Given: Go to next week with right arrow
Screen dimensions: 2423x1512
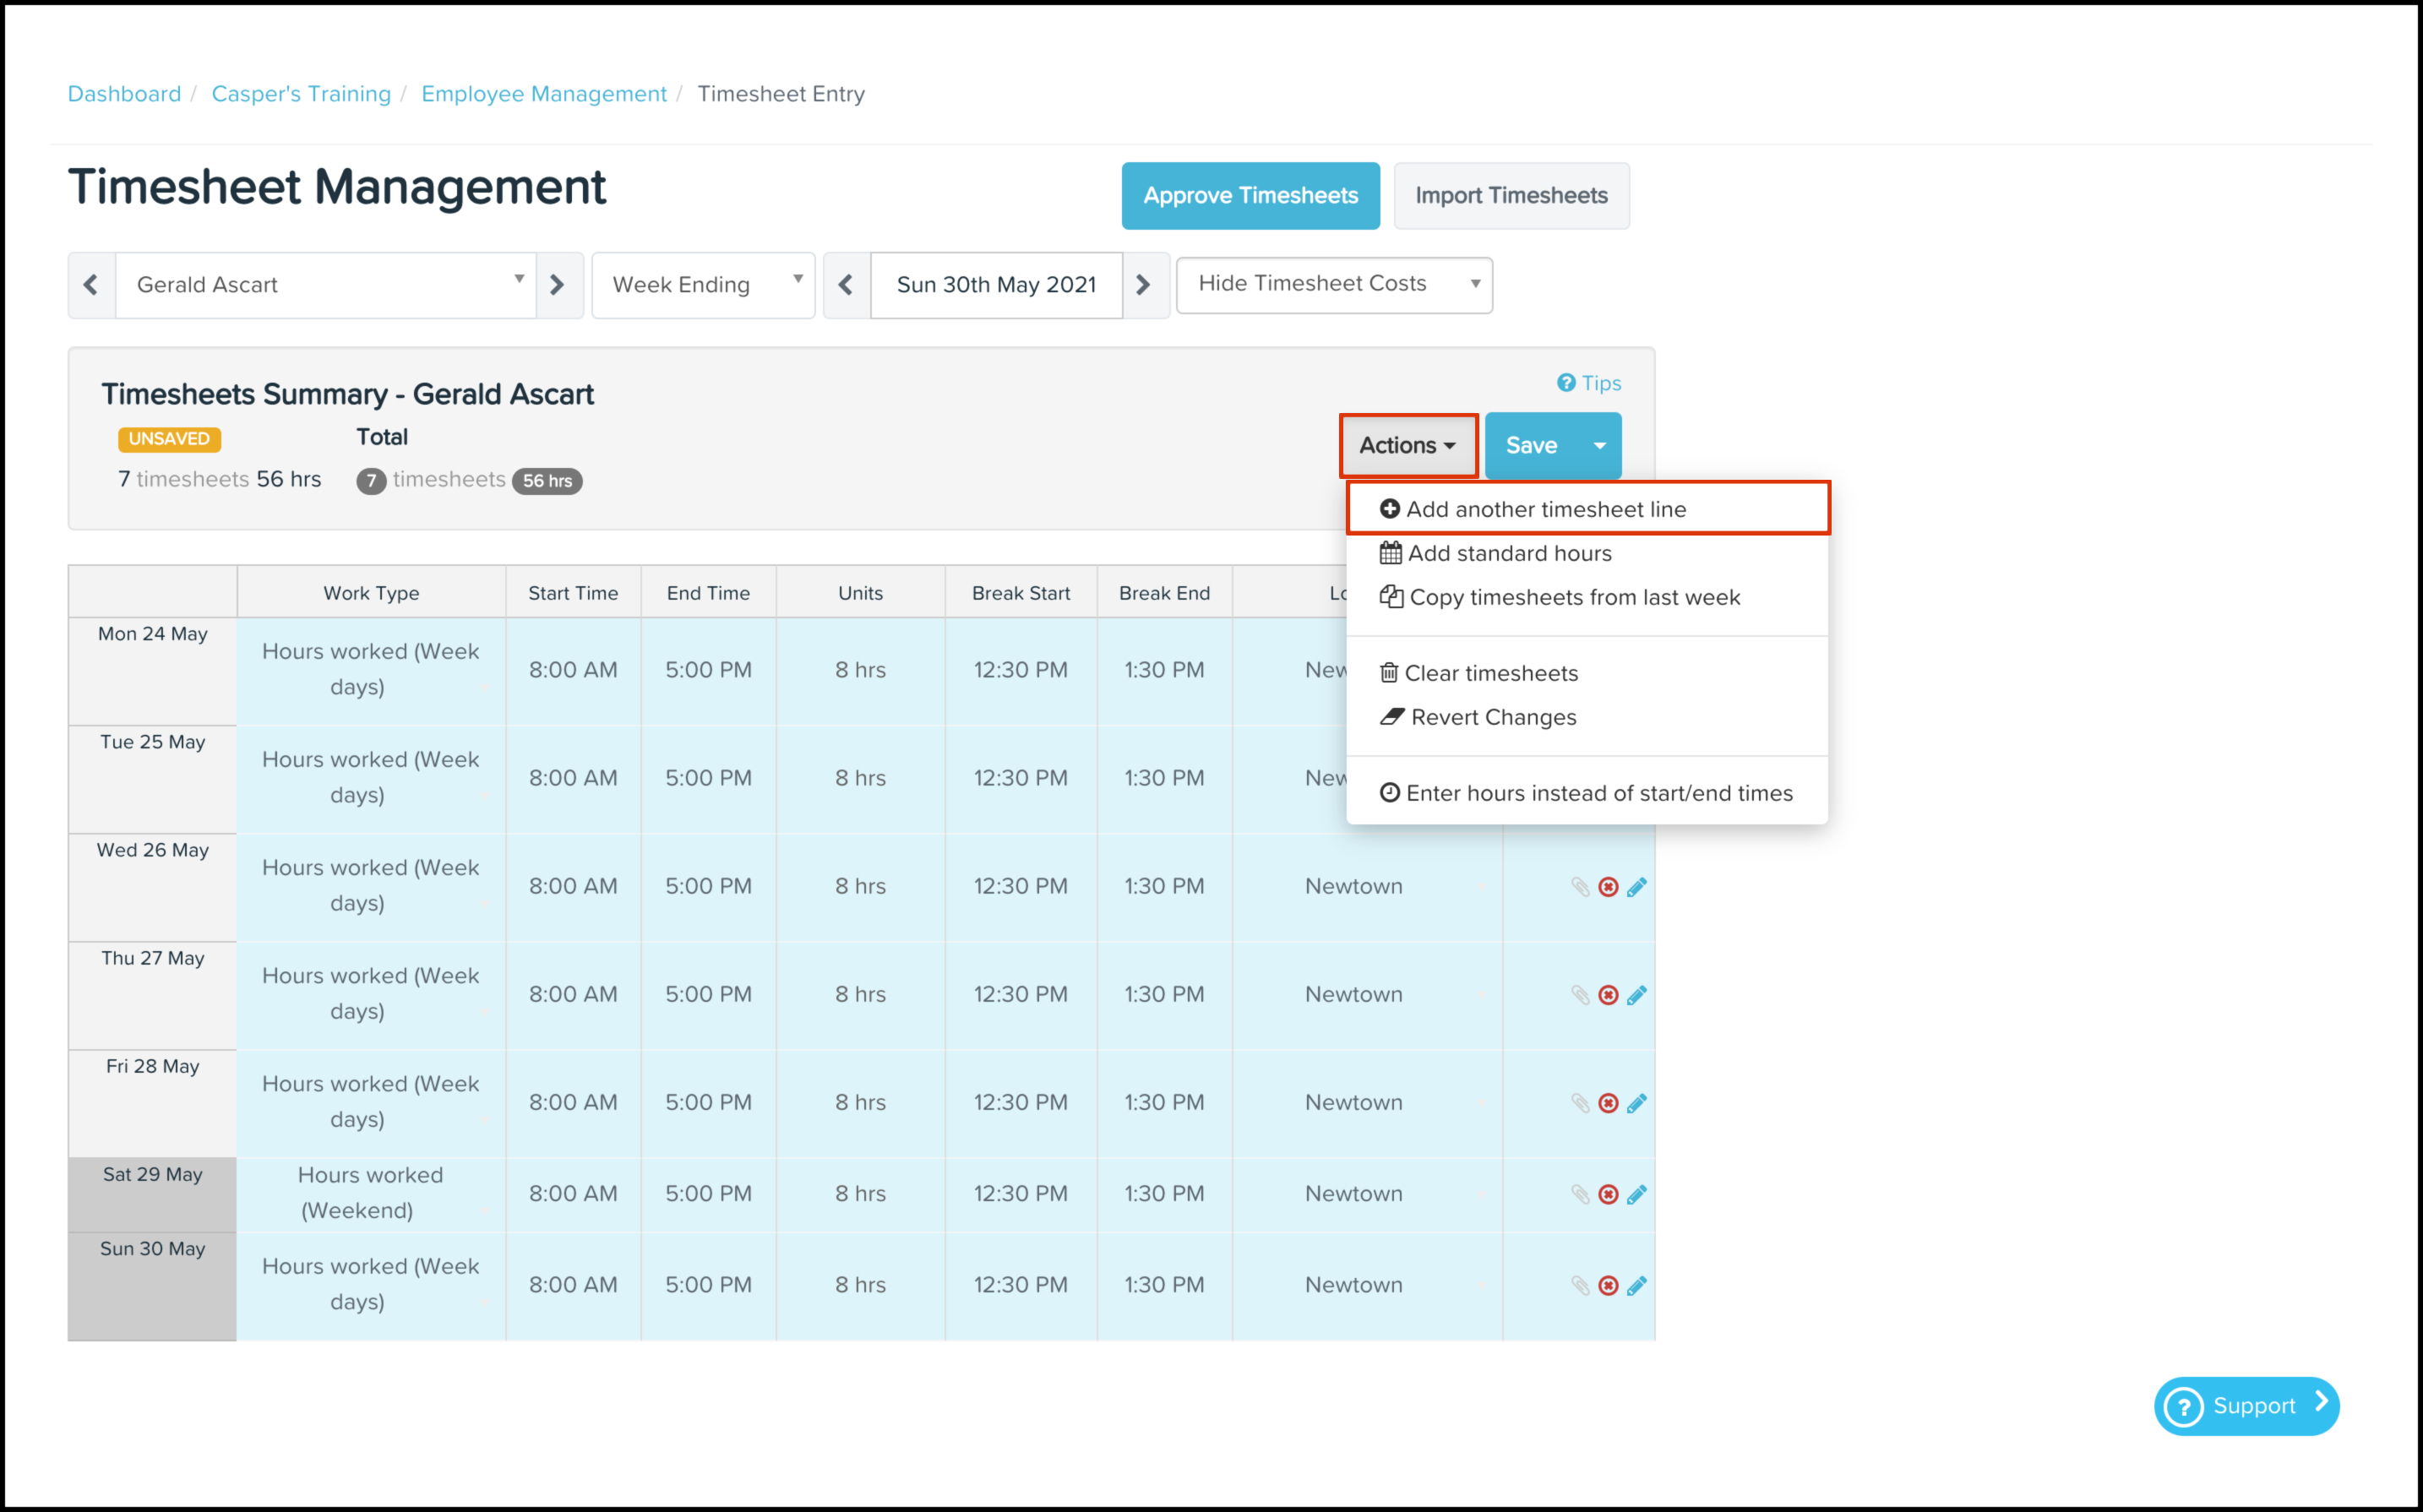Looking at the screenshot, I should [1143, 285].
